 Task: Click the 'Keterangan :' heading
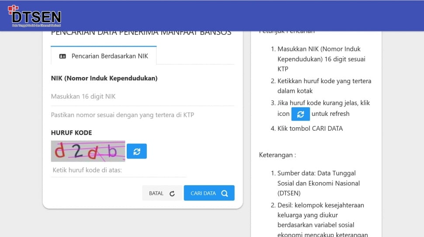coord(277,155)
